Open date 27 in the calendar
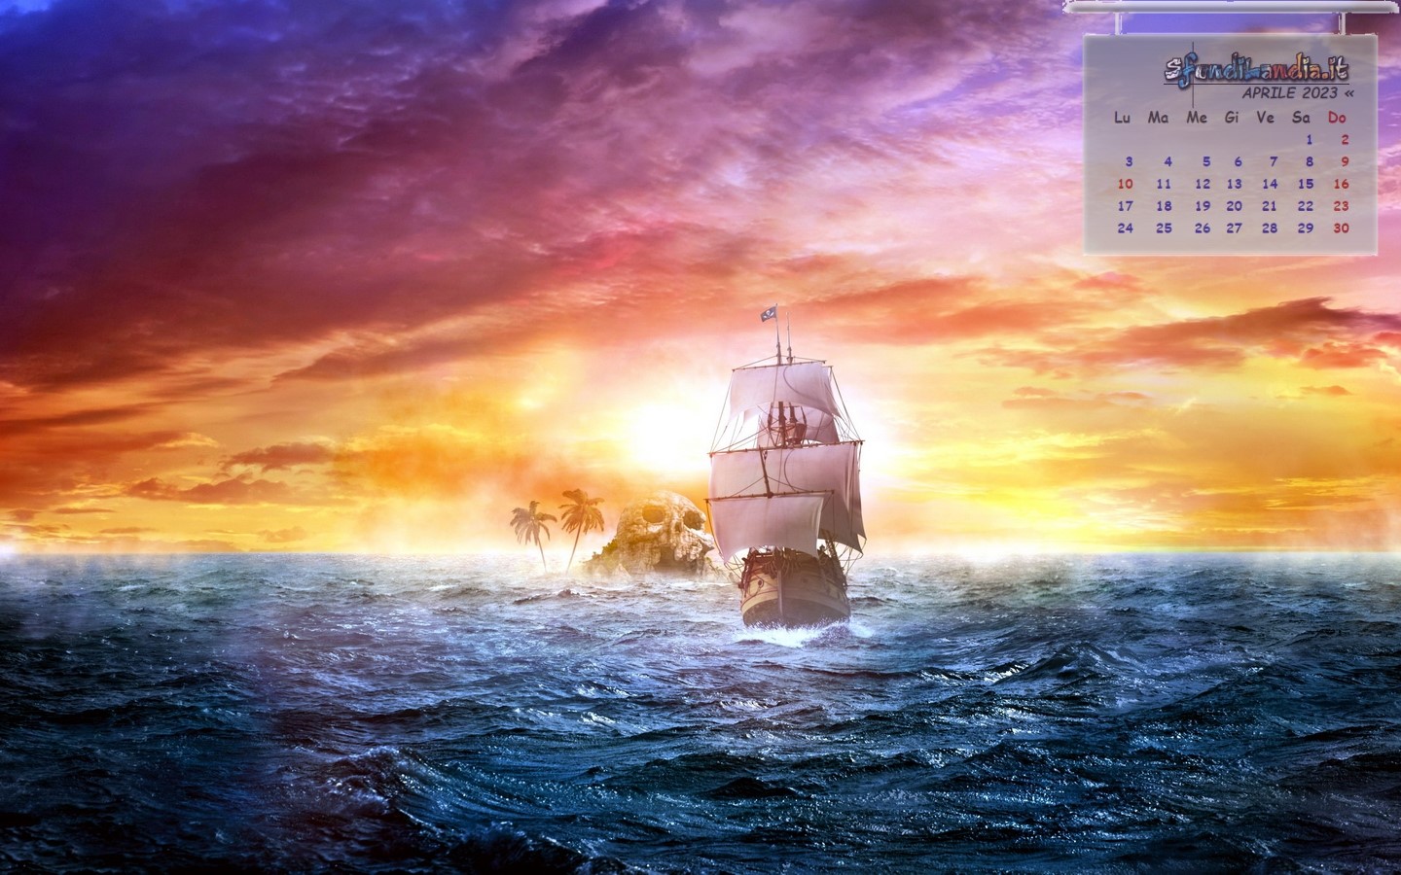Screen dimensions: 1401x875 click(x=1234, y=227)
